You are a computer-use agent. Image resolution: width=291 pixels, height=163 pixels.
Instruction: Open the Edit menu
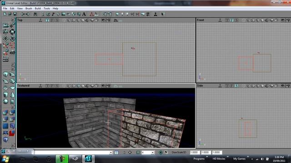(12, 9)
